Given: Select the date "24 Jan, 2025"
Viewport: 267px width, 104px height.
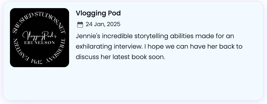Looking at the screenshot, I should (x=103, y=24).
